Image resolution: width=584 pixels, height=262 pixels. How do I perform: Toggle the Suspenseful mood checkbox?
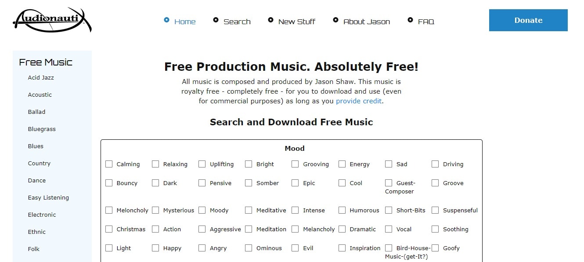click(435, 210)
